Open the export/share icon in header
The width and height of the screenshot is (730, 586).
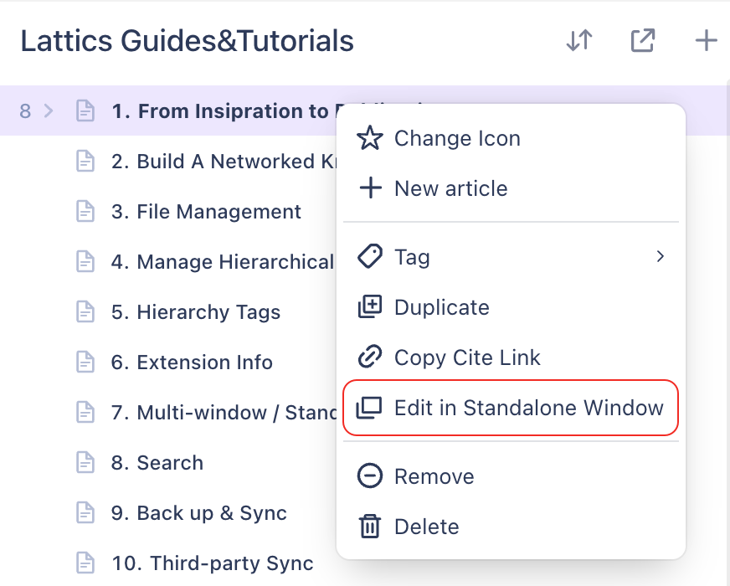pos(643,40)
